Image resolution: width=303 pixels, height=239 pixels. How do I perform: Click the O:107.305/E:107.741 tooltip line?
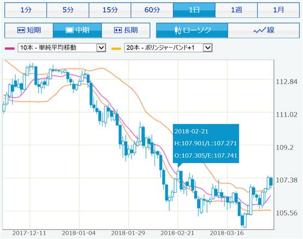pyautogui.click(x=206, y=155)
